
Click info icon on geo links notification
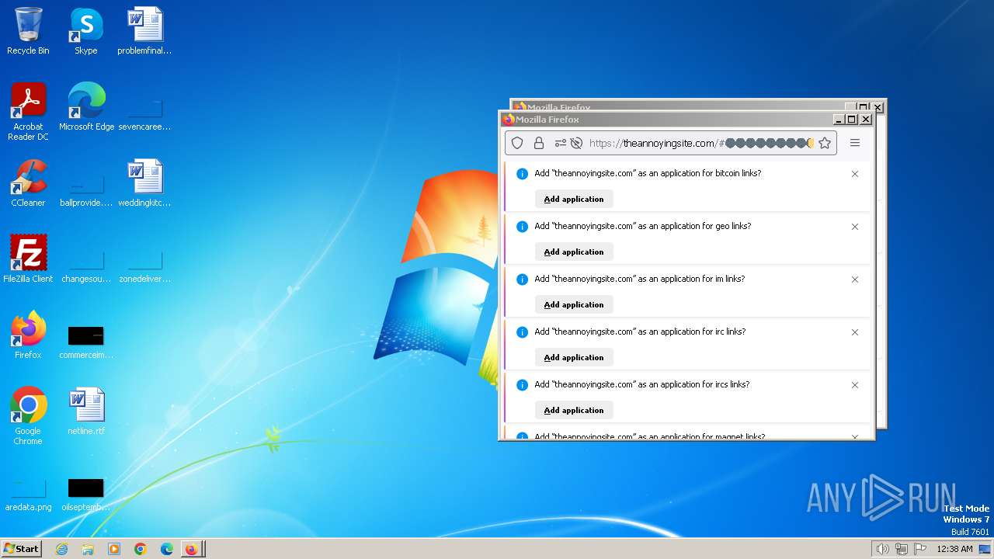(x=523, y=227)
